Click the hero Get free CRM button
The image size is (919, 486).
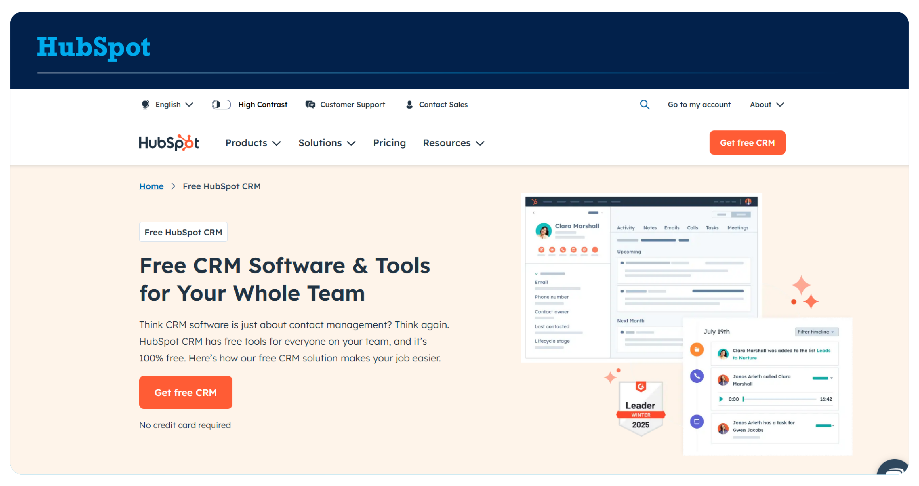[x=186, y=392]
